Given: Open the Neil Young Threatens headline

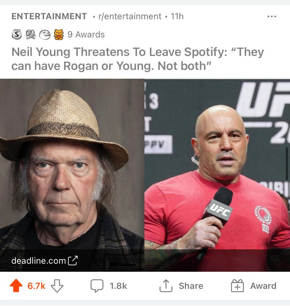Looking at the screenshot, I should pos(138,59).
